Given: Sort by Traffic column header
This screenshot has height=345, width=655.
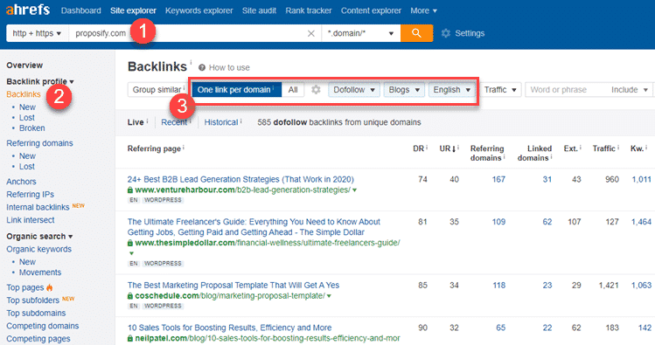Looking at the screenshot, I should (603, 148).
